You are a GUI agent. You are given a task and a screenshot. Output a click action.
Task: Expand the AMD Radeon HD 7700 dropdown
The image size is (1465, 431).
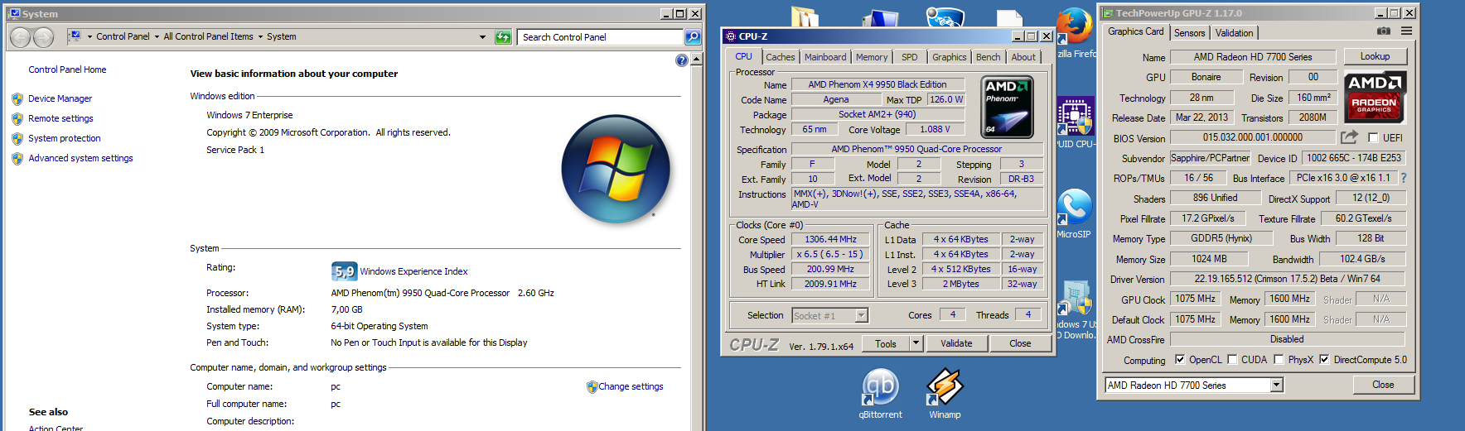[x=1276, y=386]
